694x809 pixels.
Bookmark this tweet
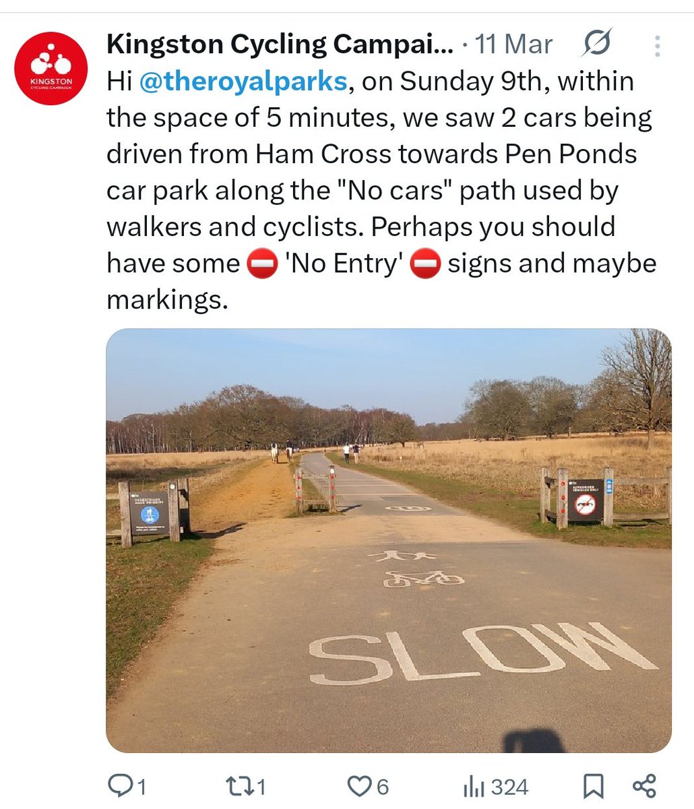(x=593, y=786)
